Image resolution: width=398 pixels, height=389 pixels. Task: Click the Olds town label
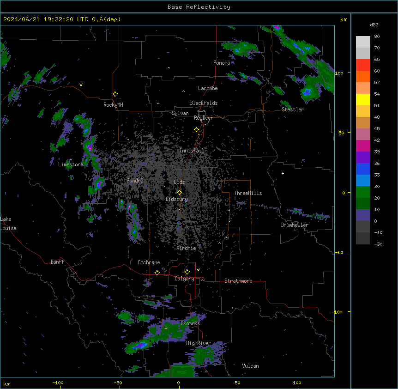tap(179, 182)
